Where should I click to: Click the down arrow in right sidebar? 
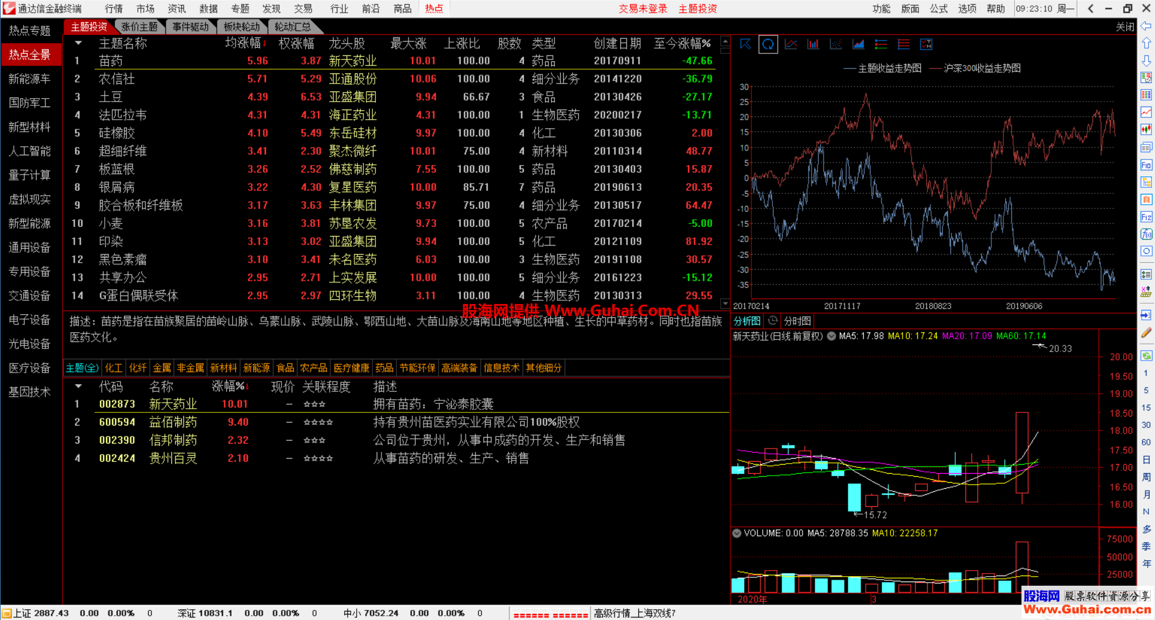[x=1146, y=61]
